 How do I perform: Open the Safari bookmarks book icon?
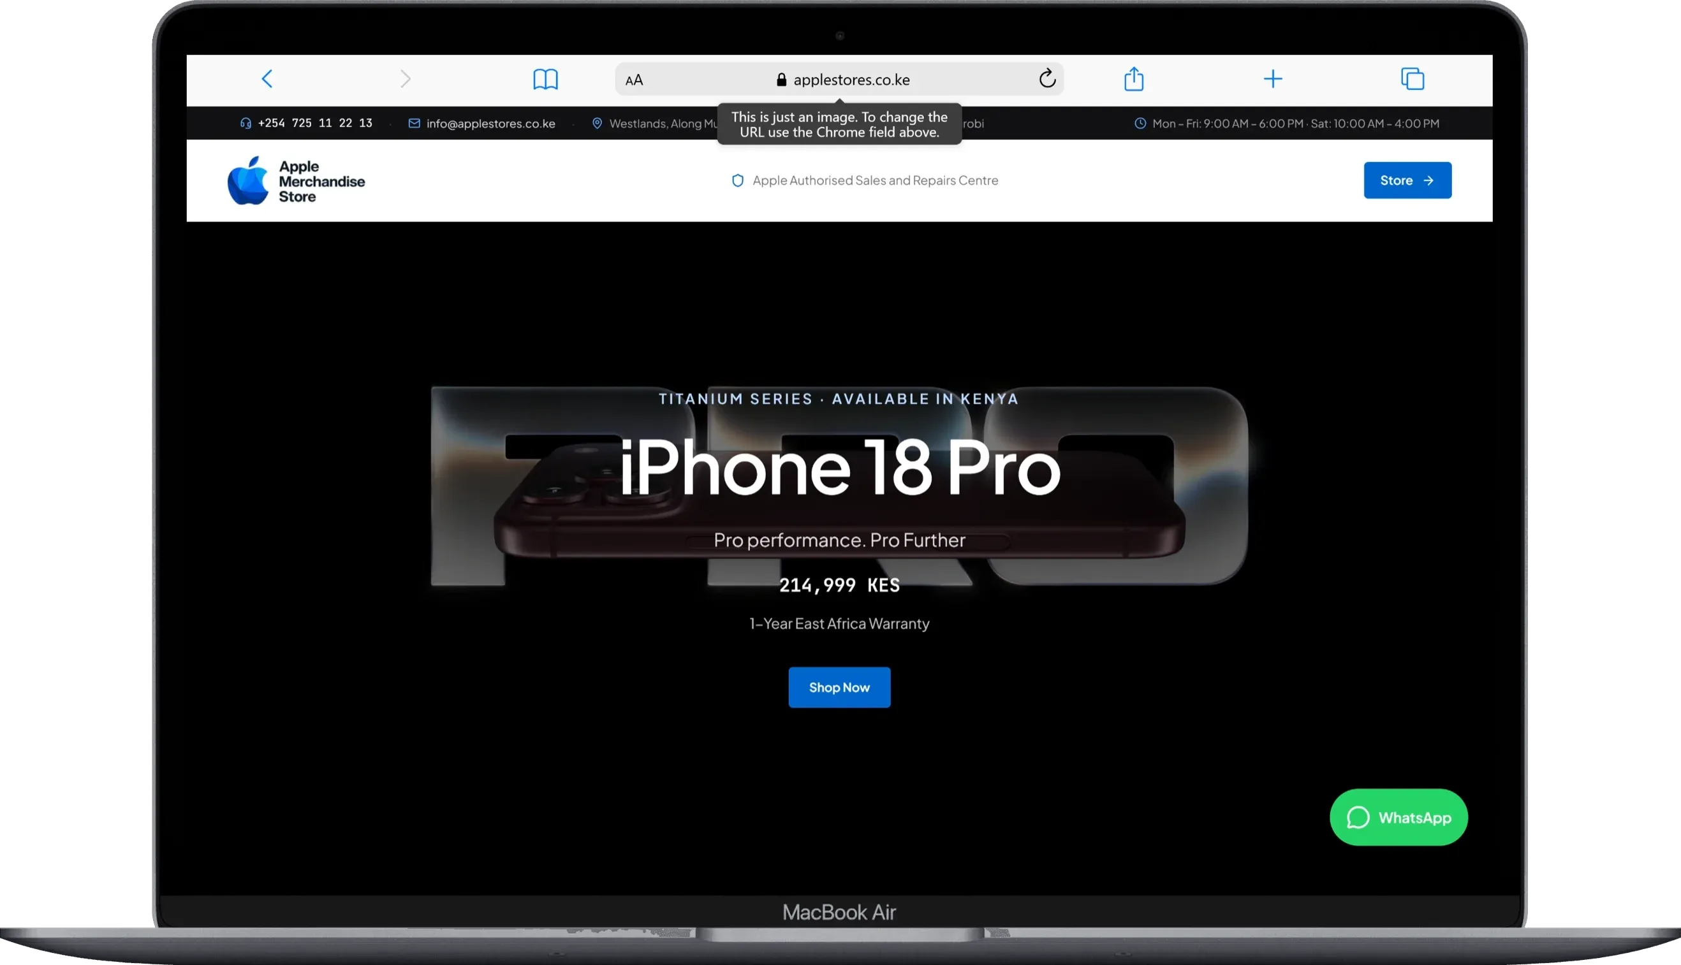(545, 79)
